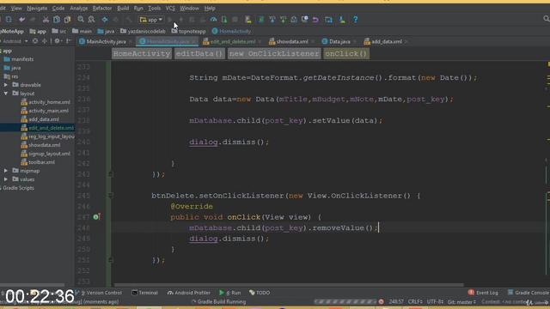
Task: Open the Tools menu
Action: click(155, 8)
